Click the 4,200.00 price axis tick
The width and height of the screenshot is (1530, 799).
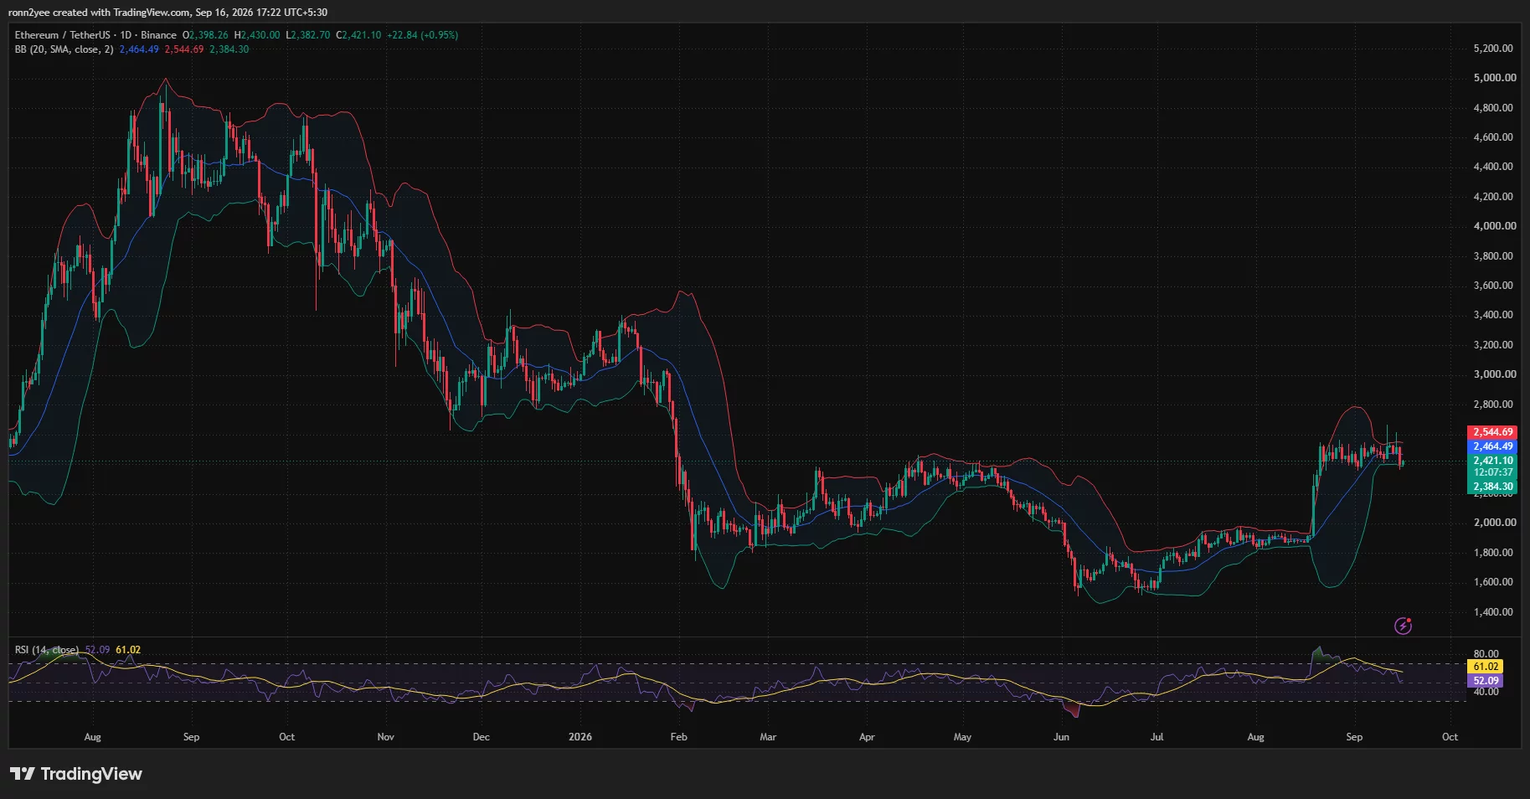(1493, 197)
